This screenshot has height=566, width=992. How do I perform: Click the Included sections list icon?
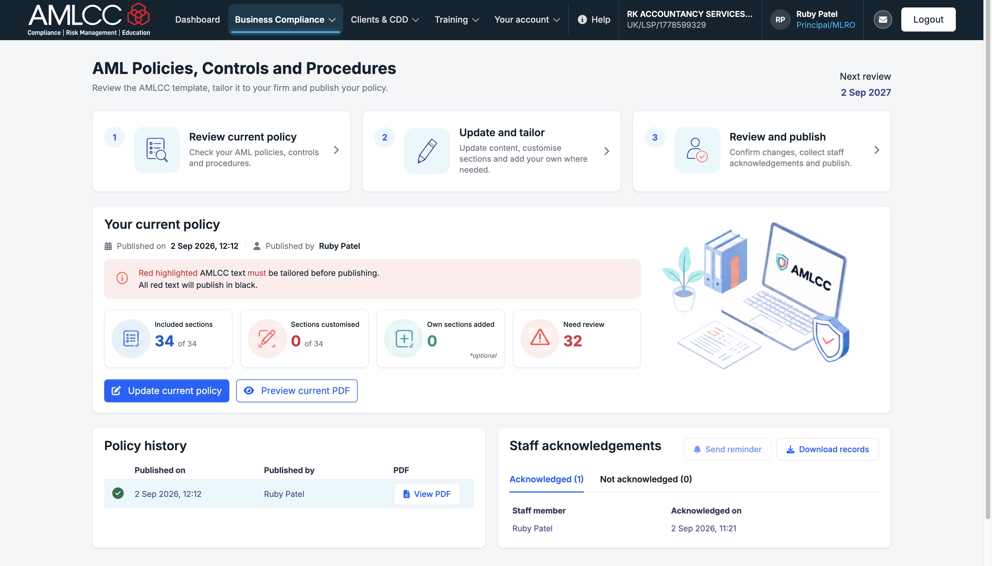[131, 338]
